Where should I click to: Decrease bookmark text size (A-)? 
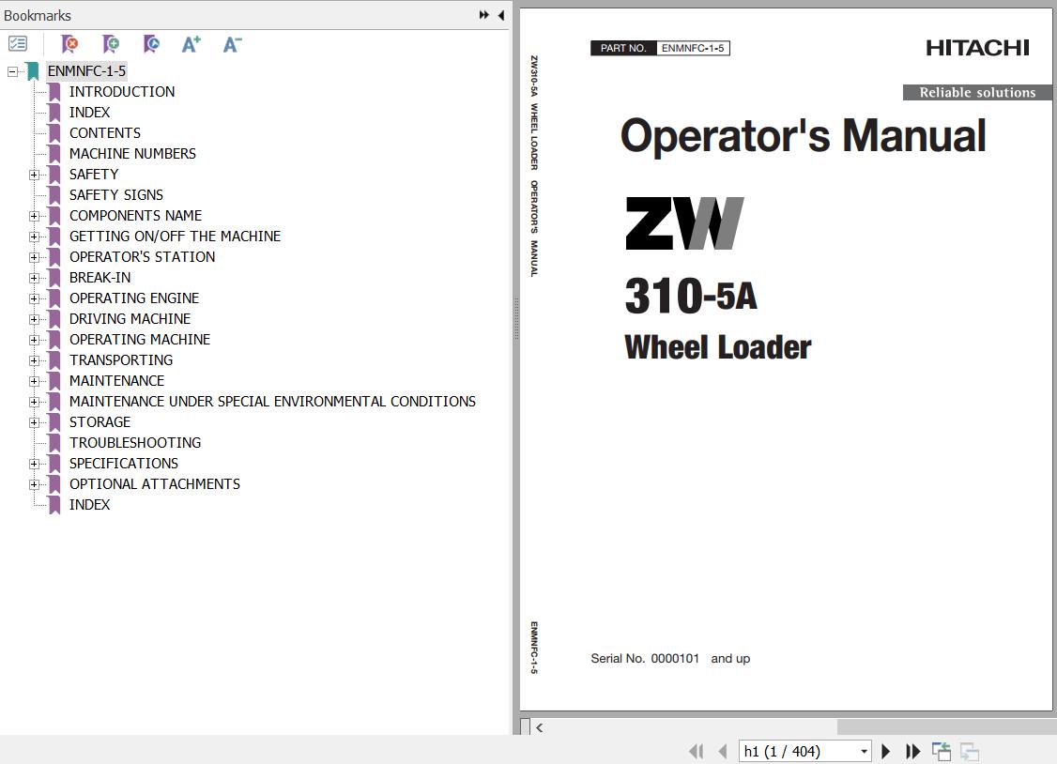pos(233,44)
